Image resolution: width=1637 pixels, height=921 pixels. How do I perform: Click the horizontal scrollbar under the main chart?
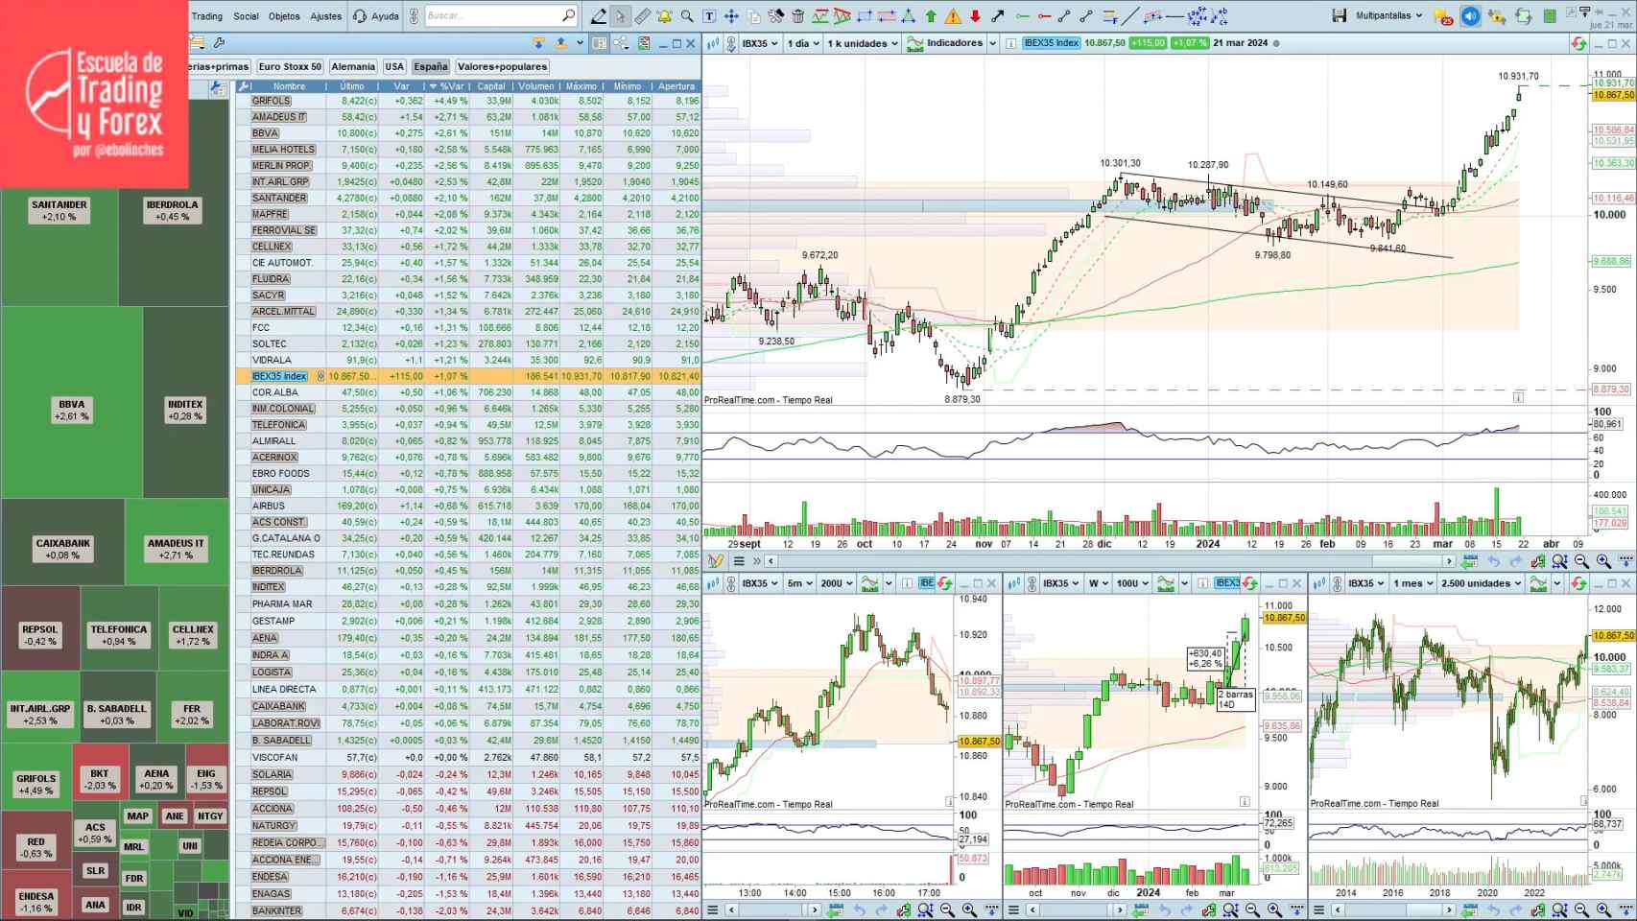[1108, 561]
